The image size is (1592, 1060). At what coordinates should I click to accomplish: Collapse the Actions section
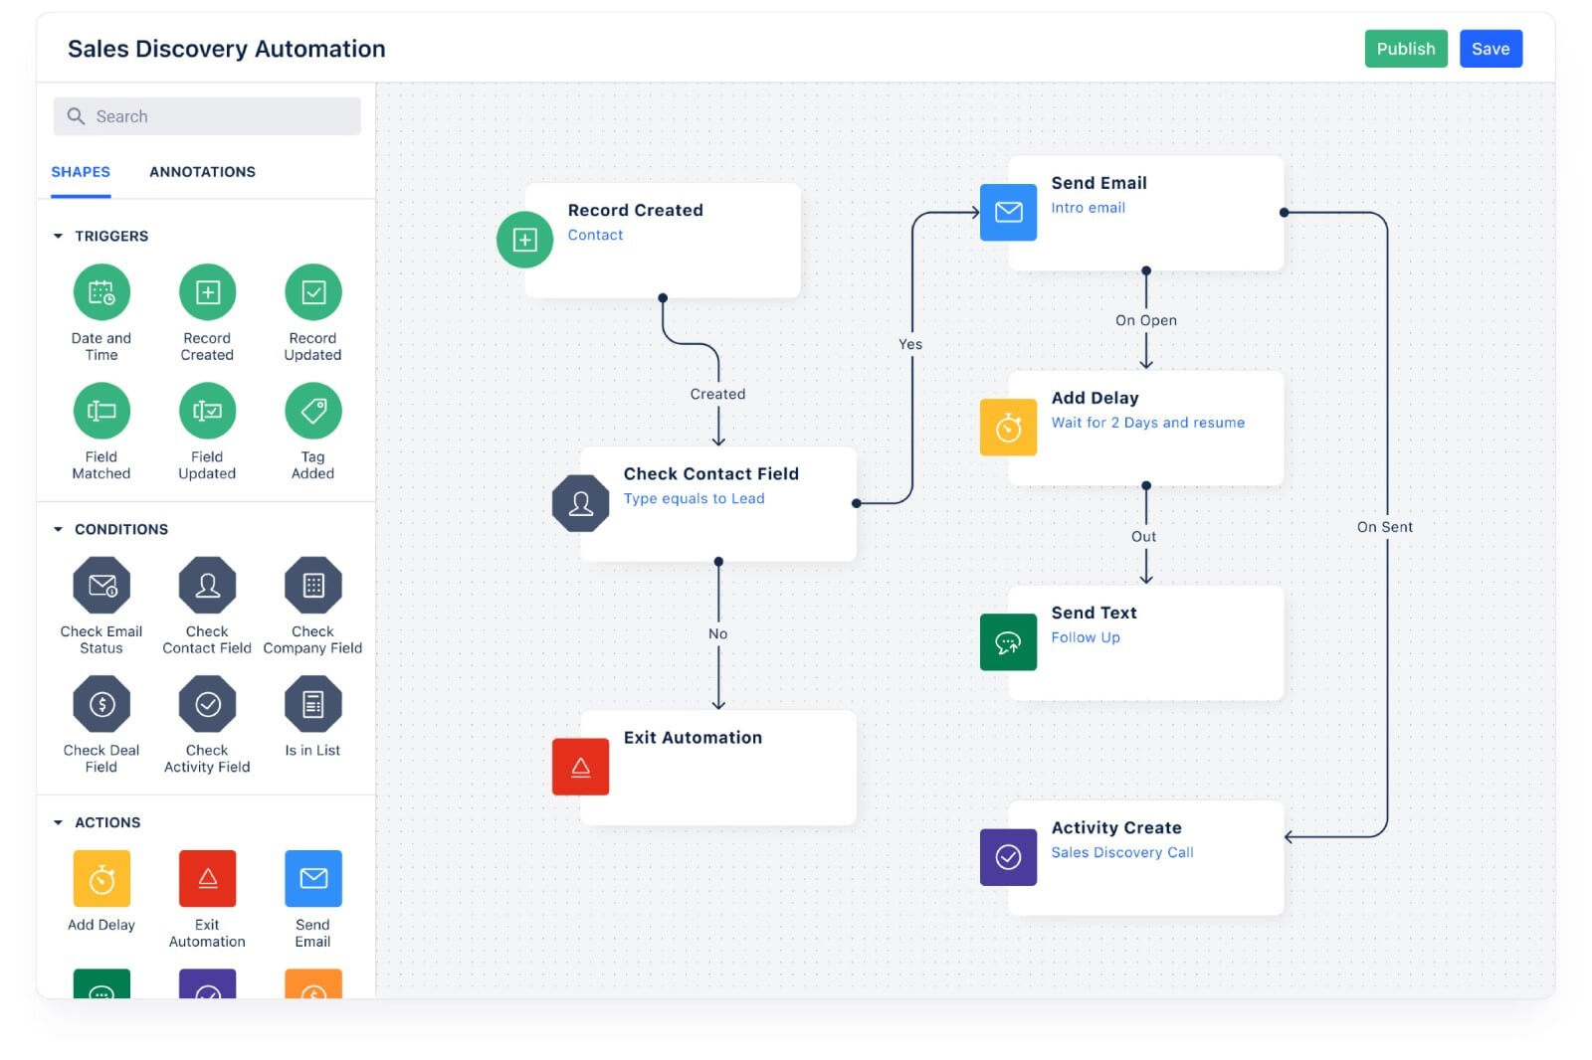click(58, 822)
